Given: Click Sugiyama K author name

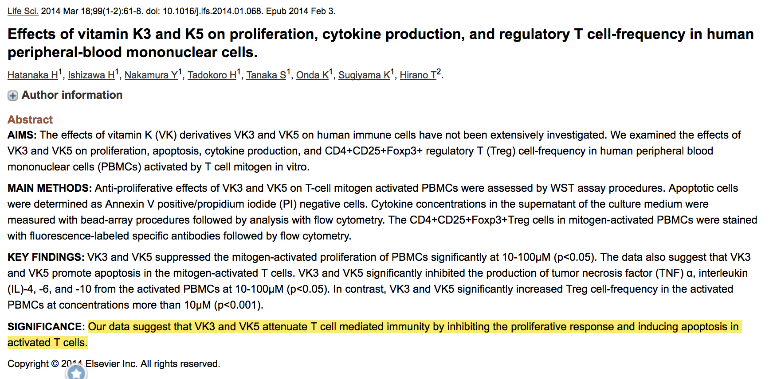Looking at the screenshot, I should point(364,75).
